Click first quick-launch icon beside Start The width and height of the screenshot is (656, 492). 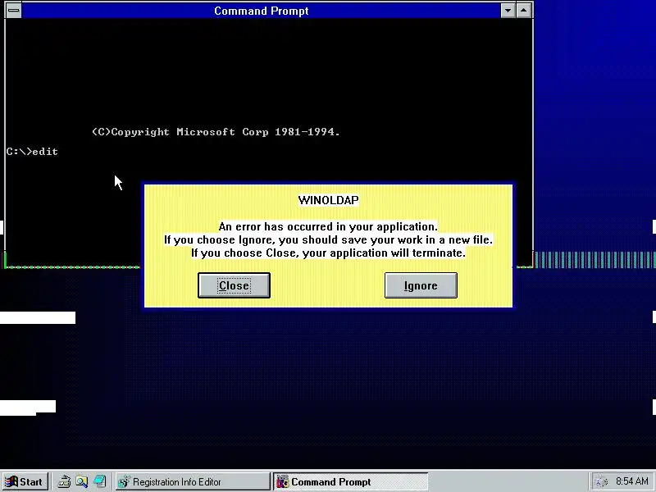coord(64,481)
